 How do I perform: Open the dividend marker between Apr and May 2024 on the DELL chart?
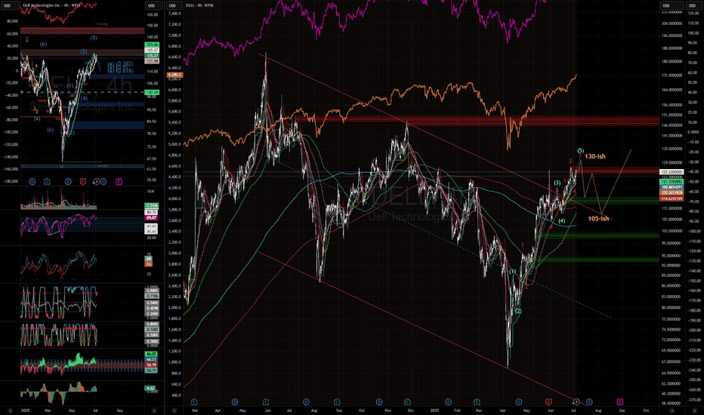point(235,401)
